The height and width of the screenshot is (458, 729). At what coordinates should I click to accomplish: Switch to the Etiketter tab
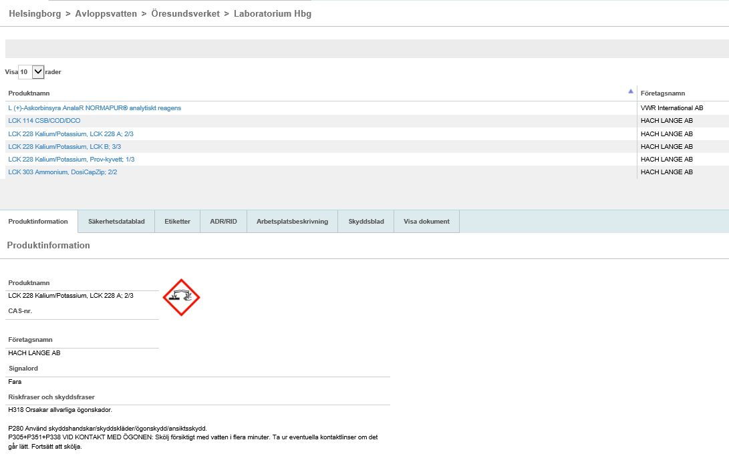click(x=177, y=222)
